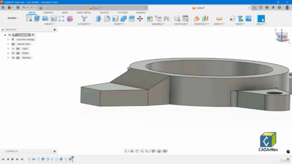
Task: Expand the Sketches node
Action: coord(8,58)
